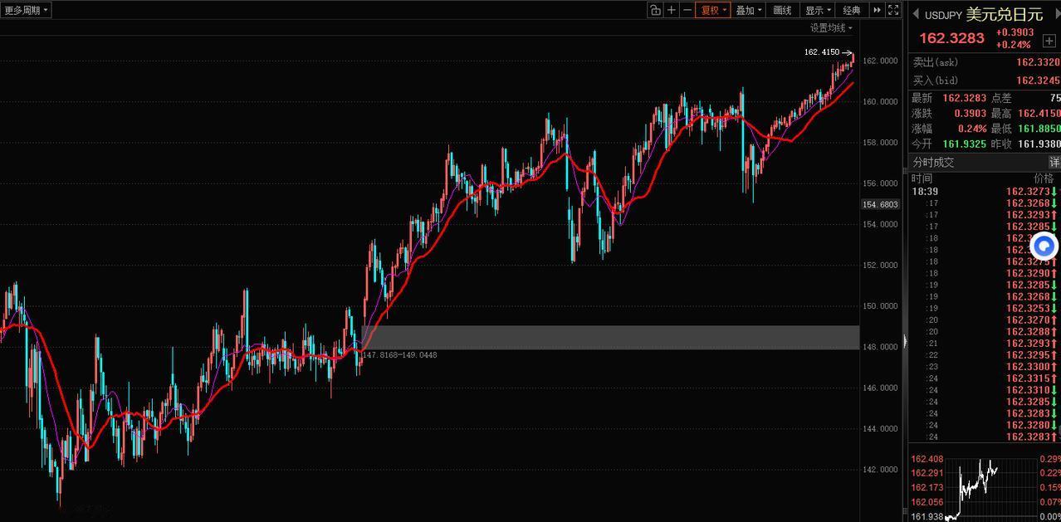Add USDJPY to watchlist with plus icon

pyautogui.click(x=1049, y=40)
